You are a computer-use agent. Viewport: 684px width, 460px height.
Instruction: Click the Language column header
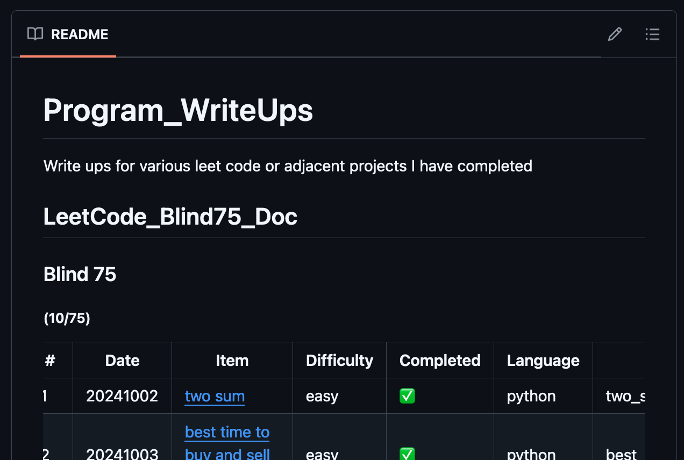click(x=543, y=360)
